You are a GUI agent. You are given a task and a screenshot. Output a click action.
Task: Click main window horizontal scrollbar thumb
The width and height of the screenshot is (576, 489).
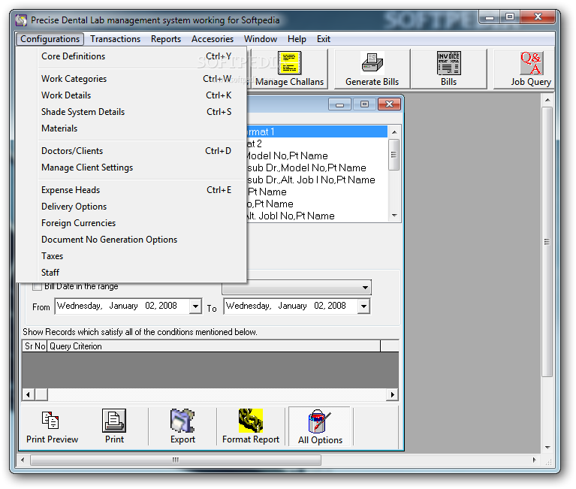176,460
